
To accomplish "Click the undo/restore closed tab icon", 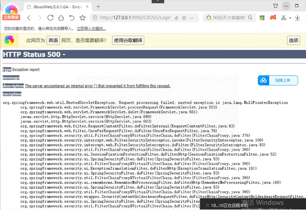I will tap(71, 18).
